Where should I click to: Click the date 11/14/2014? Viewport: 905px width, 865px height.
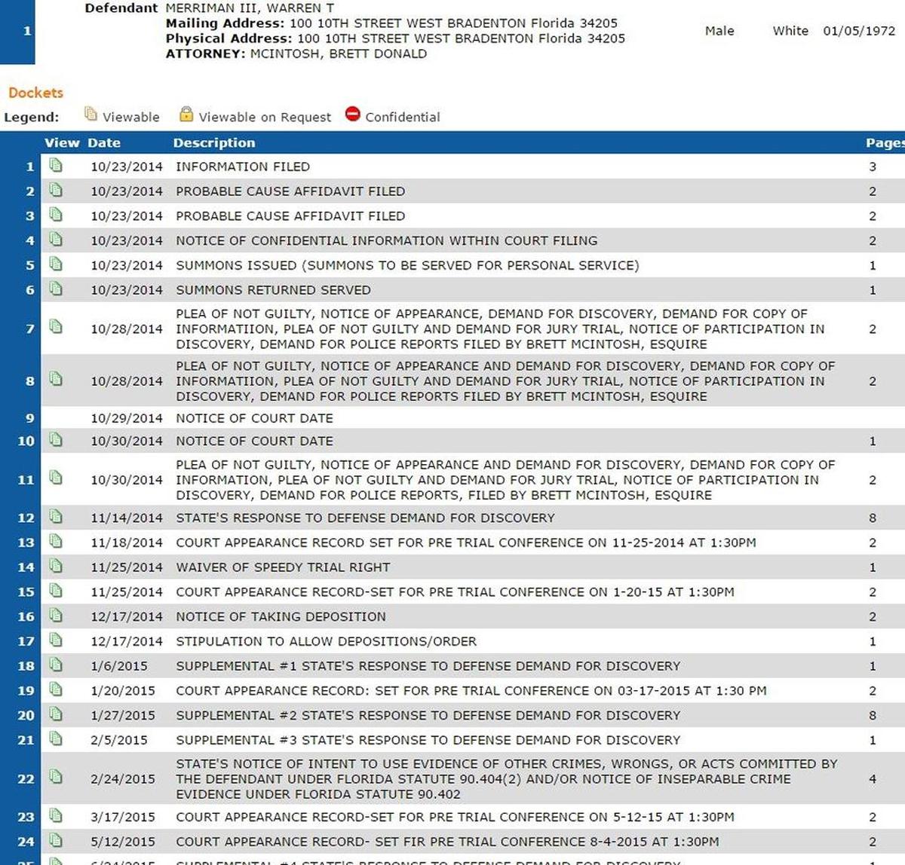(127, 518)
